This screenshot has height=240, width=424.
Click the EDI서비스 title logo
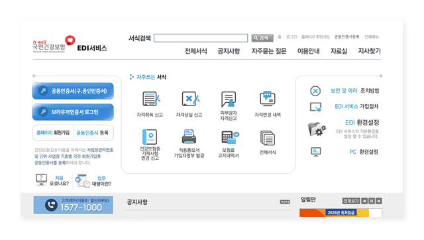92,48
